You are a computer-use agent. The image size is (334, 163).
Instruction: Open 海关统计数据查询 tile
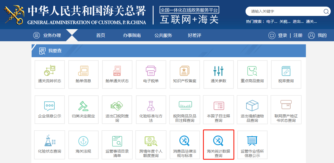219,145
